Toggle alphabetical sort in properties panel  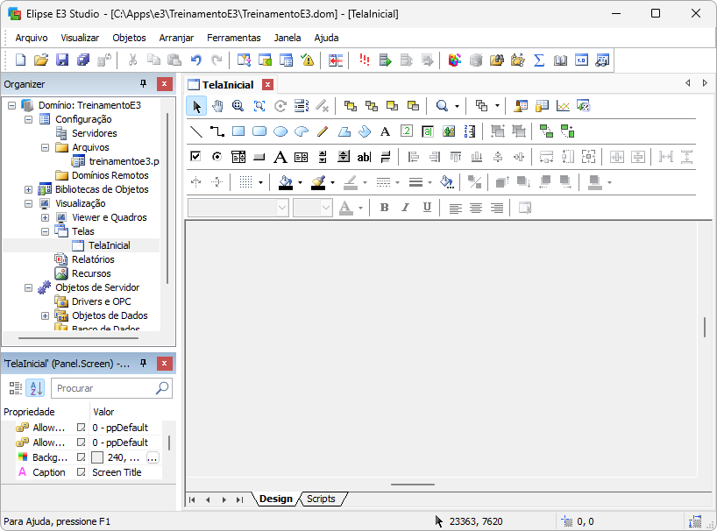click(35, 388)
